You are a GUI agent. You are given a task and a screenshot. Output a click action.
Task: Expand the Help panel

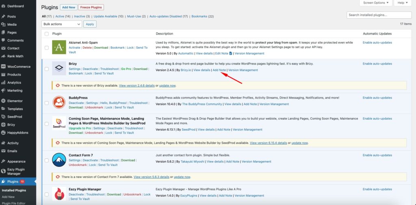(x=403, y=3)
